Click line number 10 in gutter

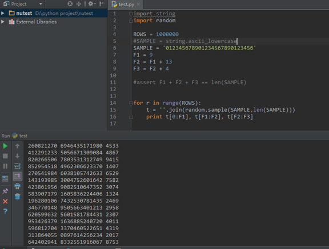[113, 76]
